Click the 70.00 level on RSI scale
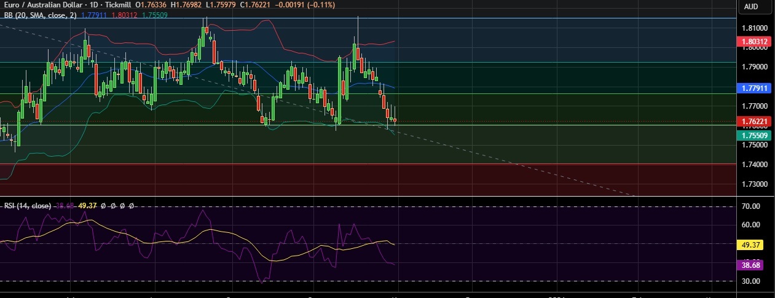This screenshot has width=775, height=298. [752, 206]
